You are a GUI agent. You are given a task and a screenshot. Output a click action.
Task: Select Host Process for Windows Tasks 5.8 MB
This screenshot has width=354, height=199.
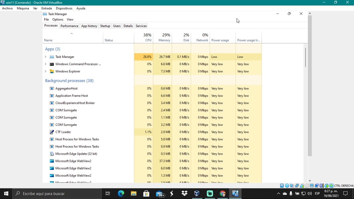coord(152,139)
